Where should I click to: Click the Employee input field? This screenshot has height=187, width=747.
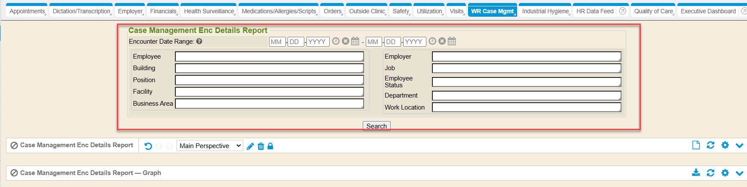click(x=269, y=56)
